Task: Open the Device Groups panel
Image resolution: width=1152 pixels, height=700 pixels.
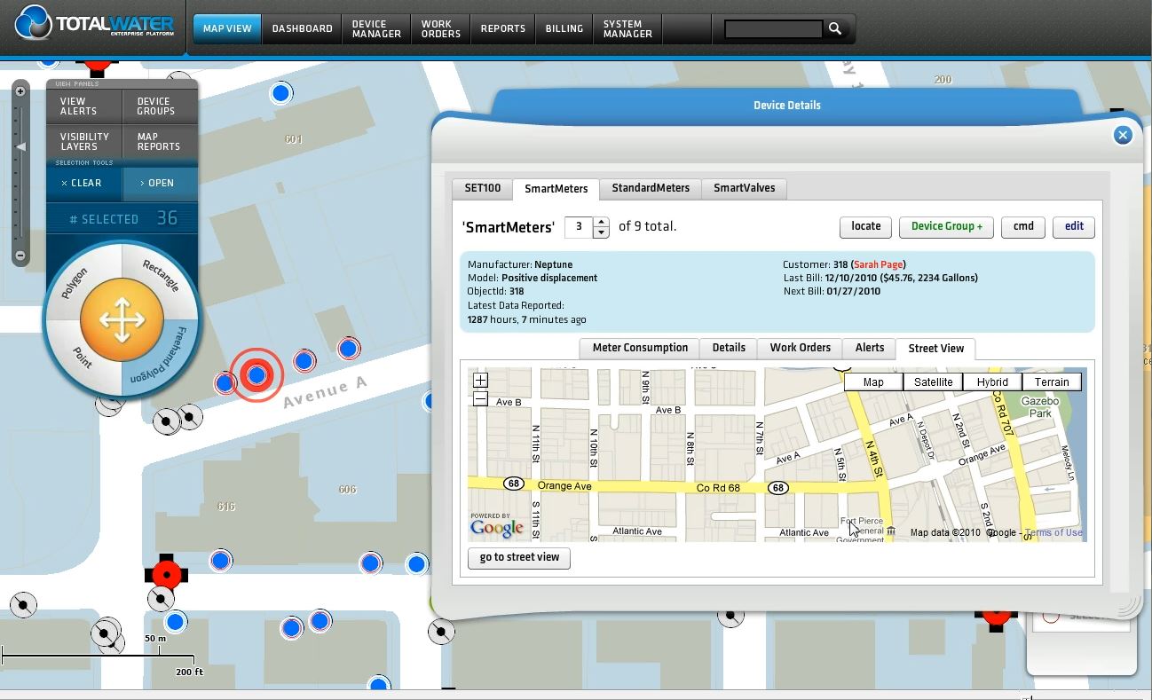Action: coord(160,106)
